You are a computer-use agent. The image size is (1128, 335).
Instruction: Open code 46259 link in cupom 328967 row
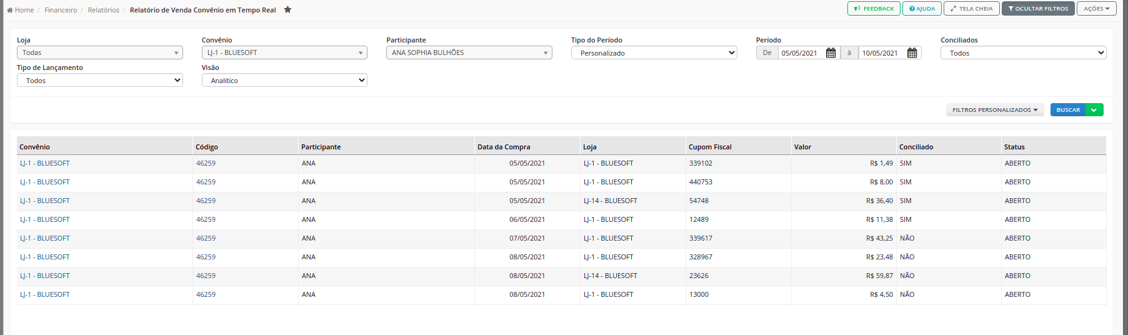click(206, 257)
